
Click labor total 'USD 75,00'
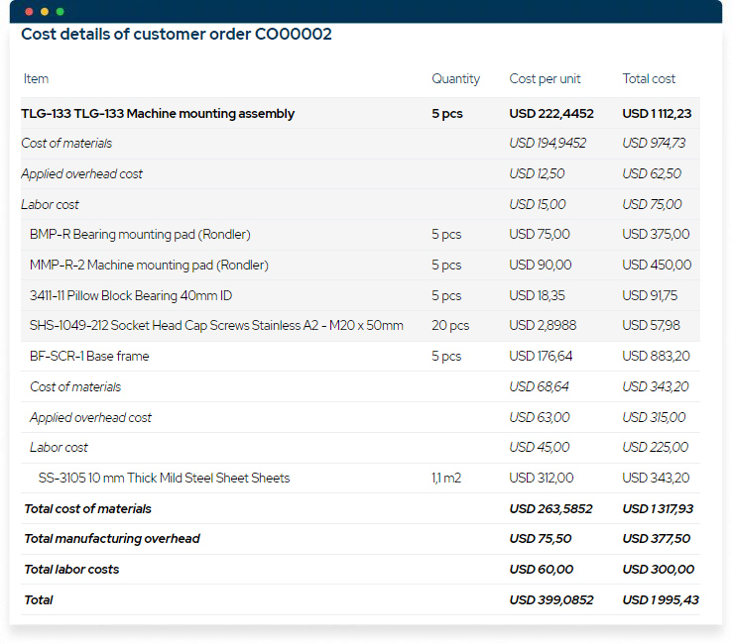point(653,204)
